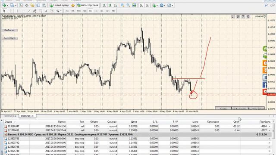Toggle the Terminal panel icon
This screenshot has height=155, width=276.
(38, 5)
